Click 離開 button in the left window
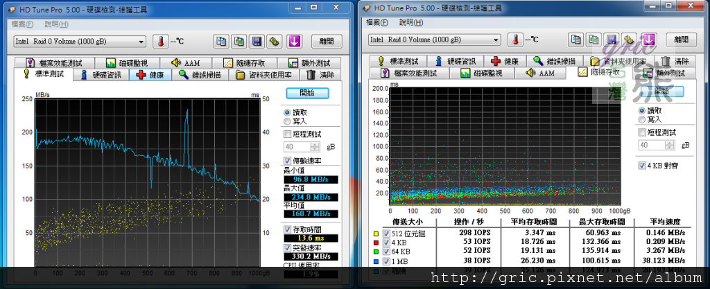 pos(327,42)
